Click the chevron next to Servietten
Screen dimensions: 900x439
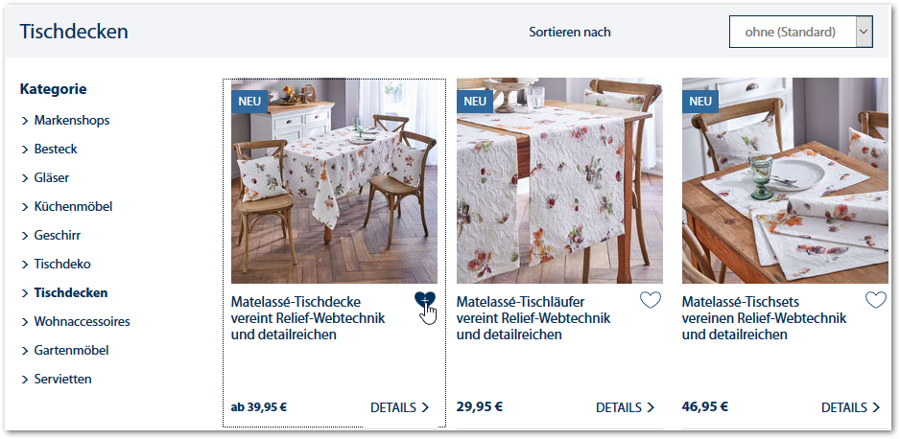coord(25,380)
